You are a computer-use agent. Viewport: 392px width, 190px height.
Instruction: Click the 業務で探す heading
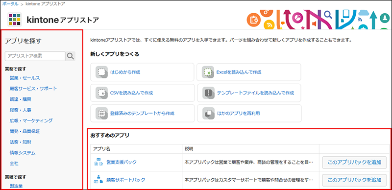[16, 69]
